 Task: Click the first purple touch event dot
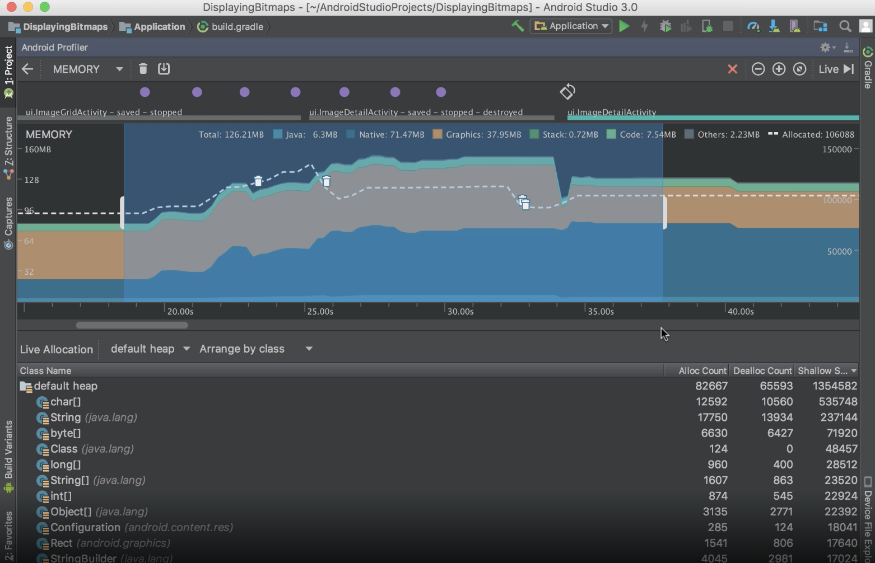(145, 92)
